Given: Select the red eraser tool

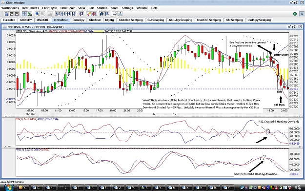Looking at the screenshot, I should point(89,14).
